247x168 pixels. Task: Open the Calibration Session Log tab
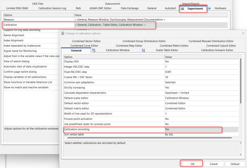(x=52, y=8)
